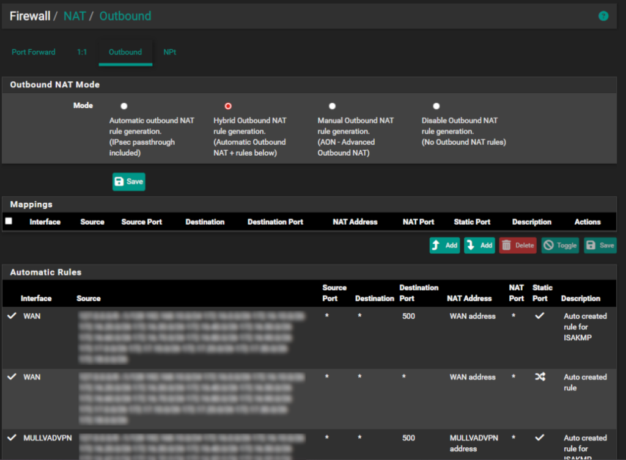Open the Port Forward tab

[x=34, y=53]
